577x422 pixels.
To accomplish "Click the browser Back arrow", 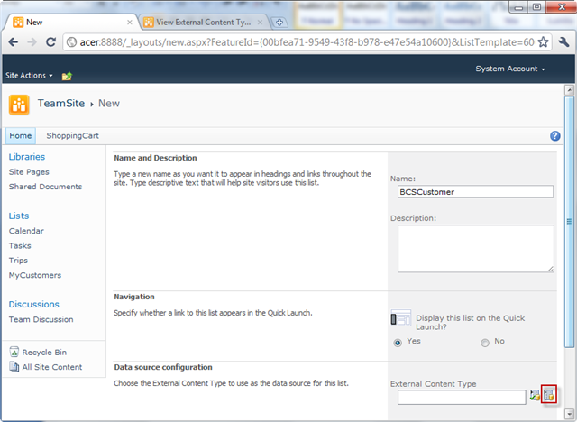I will click(14, 42).
